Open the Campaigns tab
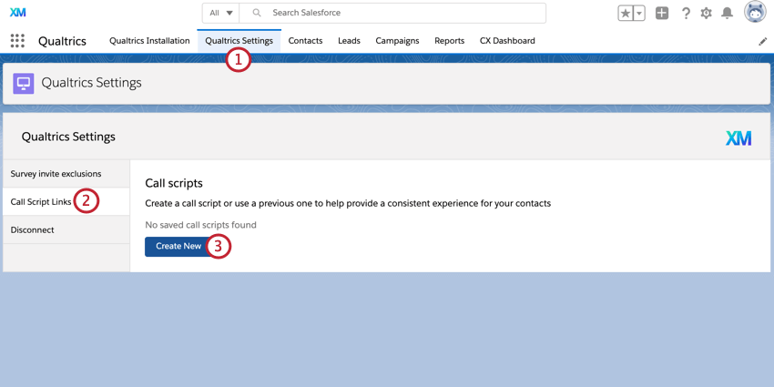This screenshot has height=387, width=774. click(x=397, y=41)
